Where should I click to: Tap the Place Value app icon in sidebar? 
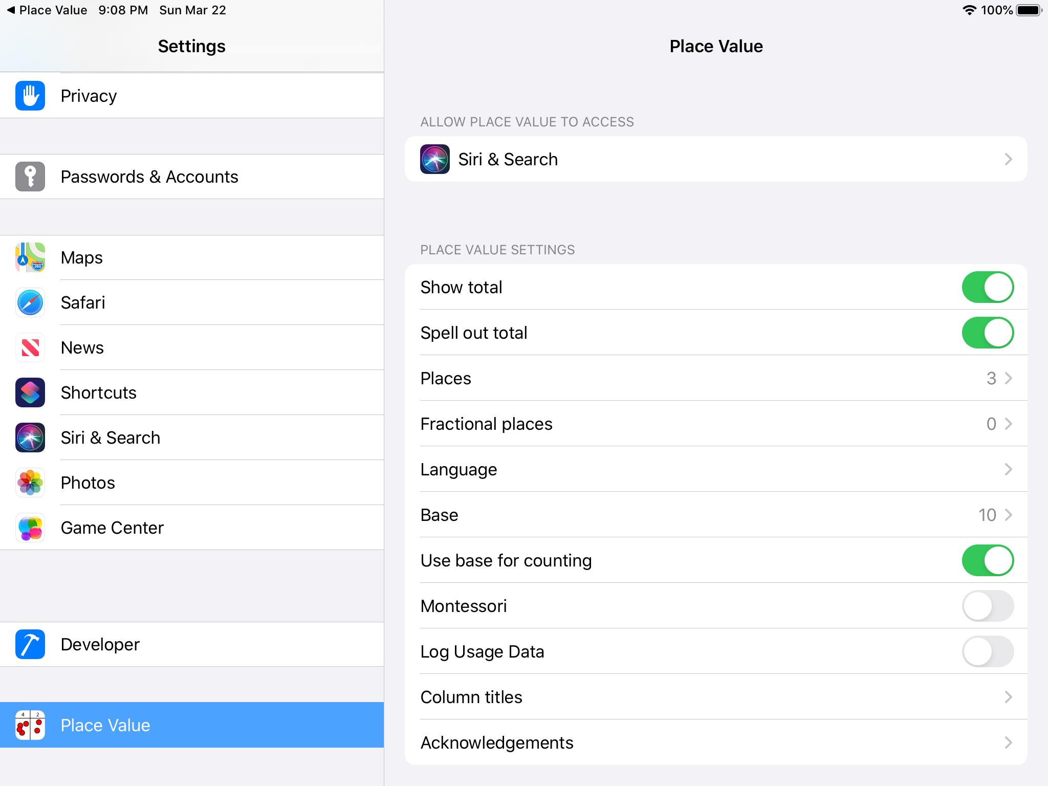pos(30,725)
